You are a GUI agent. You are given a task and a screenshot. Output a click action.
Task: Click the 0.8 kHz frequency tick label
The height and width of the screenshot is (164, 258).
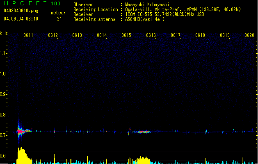(3, 115)
